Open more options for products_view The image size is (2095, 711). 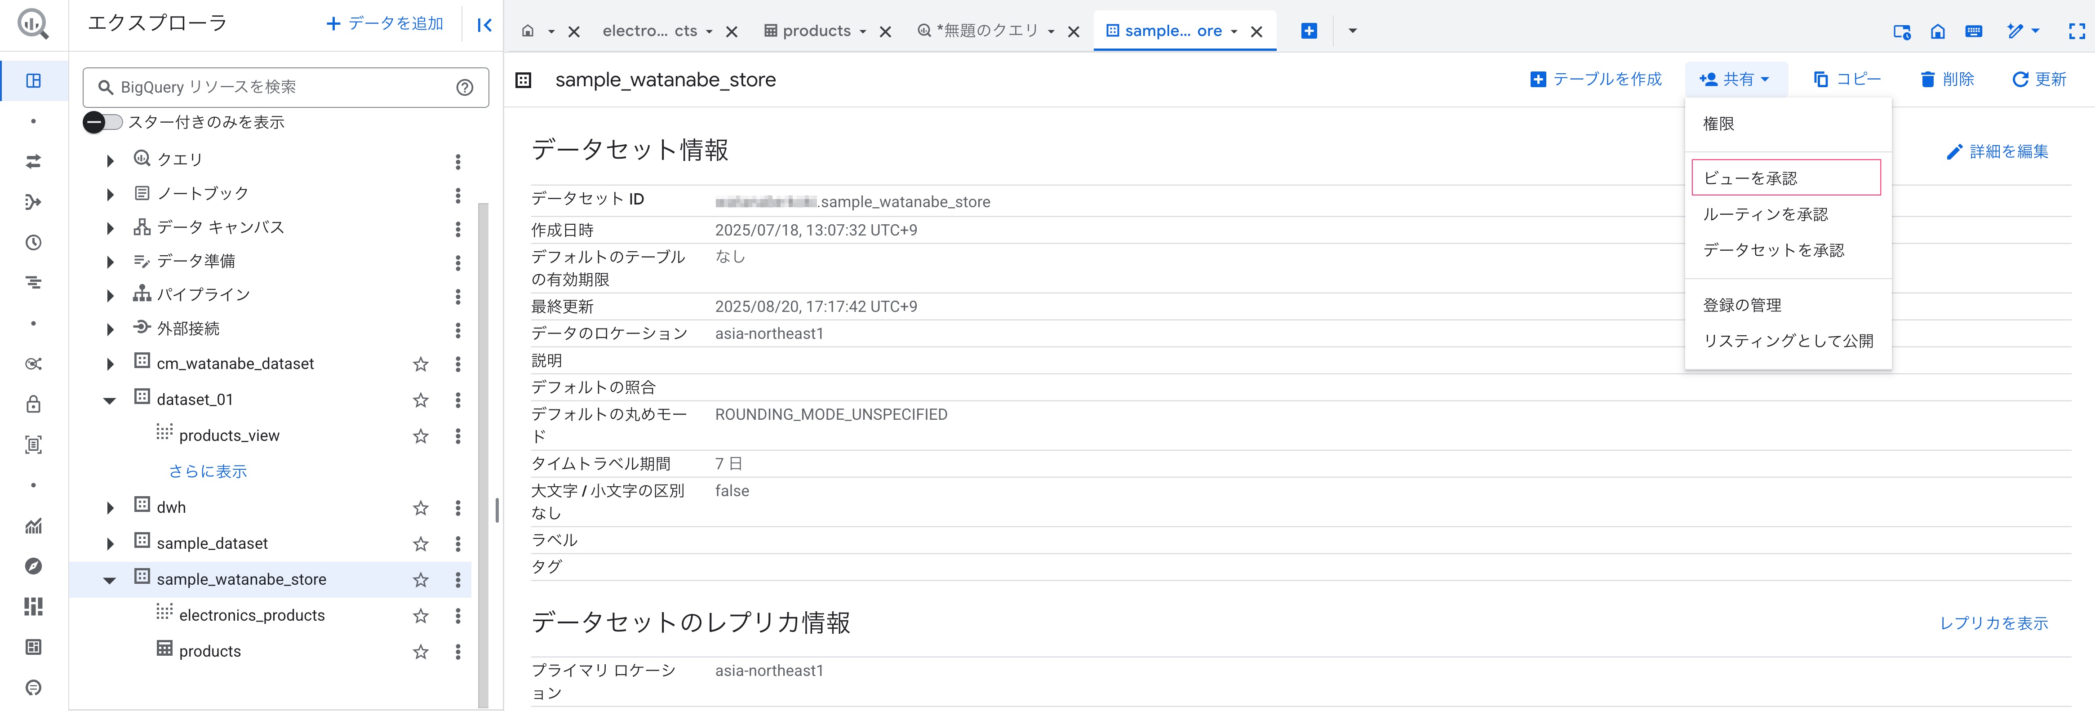[458, 436]
